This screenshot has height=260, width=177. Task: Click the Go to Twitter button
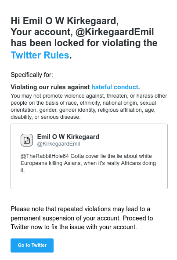[x=32, y=245]
